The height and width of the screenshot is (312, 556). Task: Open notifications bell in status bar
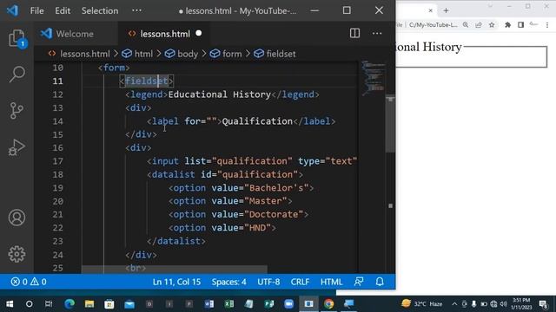(x=380, y=282)
